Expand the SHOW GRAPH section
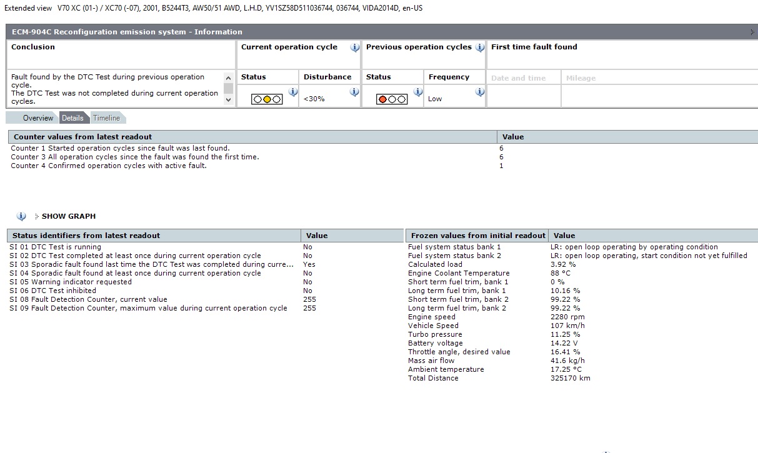This screenshot has height=453, width=758. 68,216
